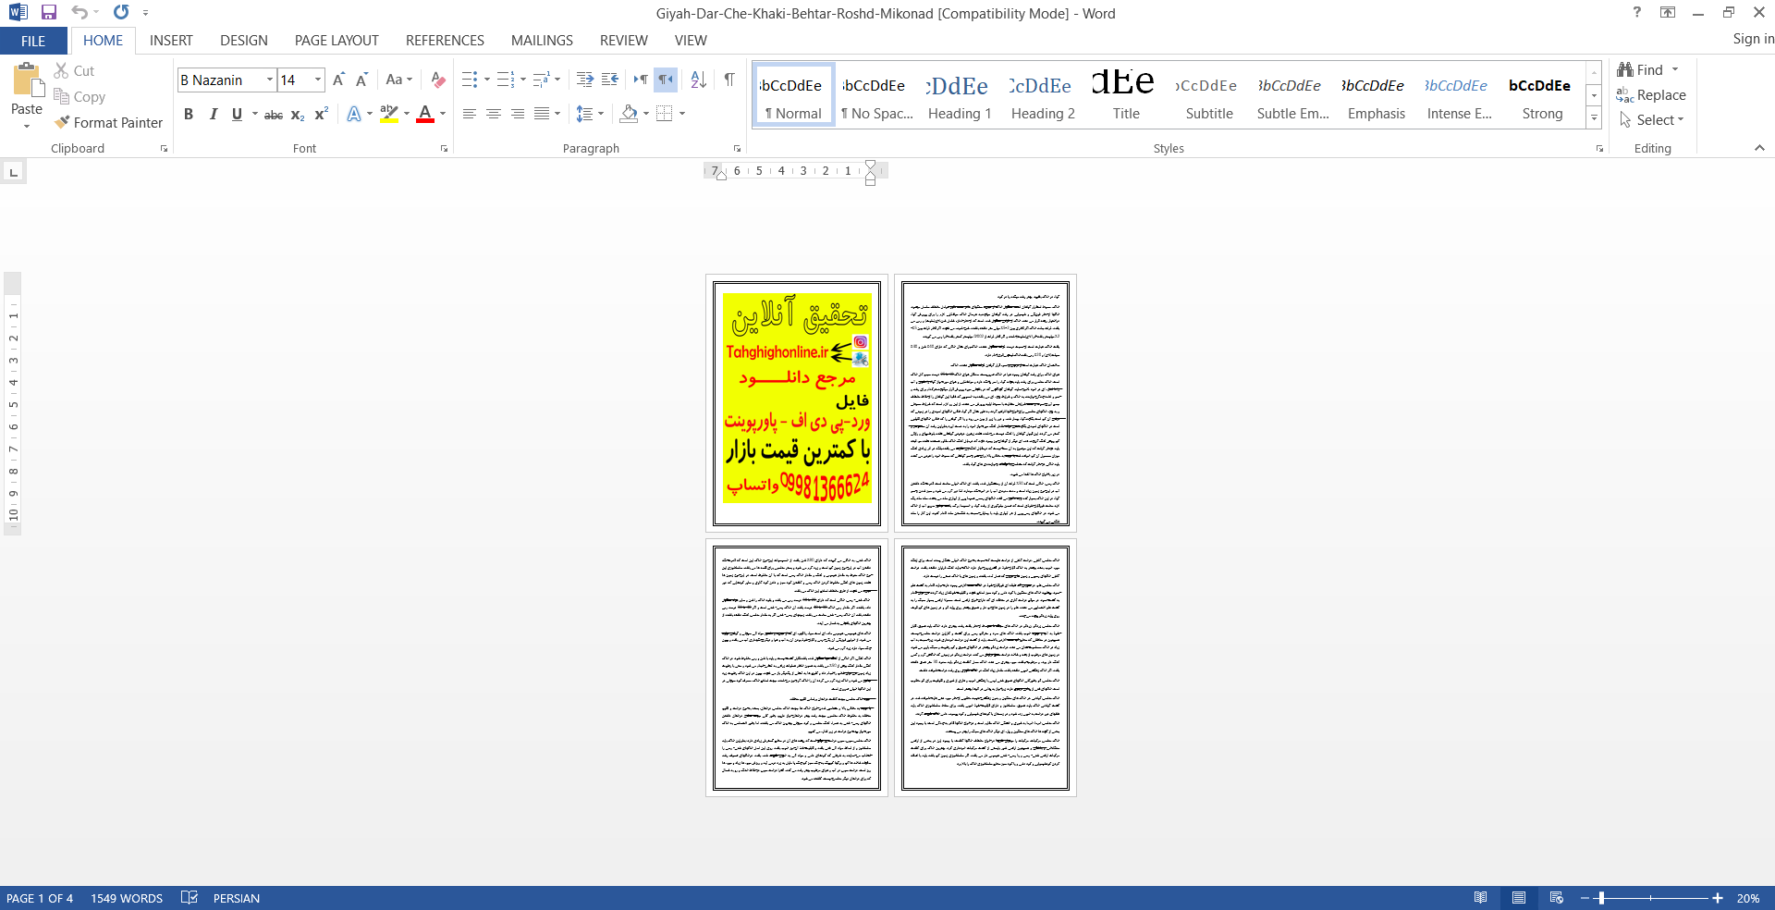The width and height of the screenshot is (1775, 910).
Task: Click the Sort A-Z icon
Action: coord(699,80)
